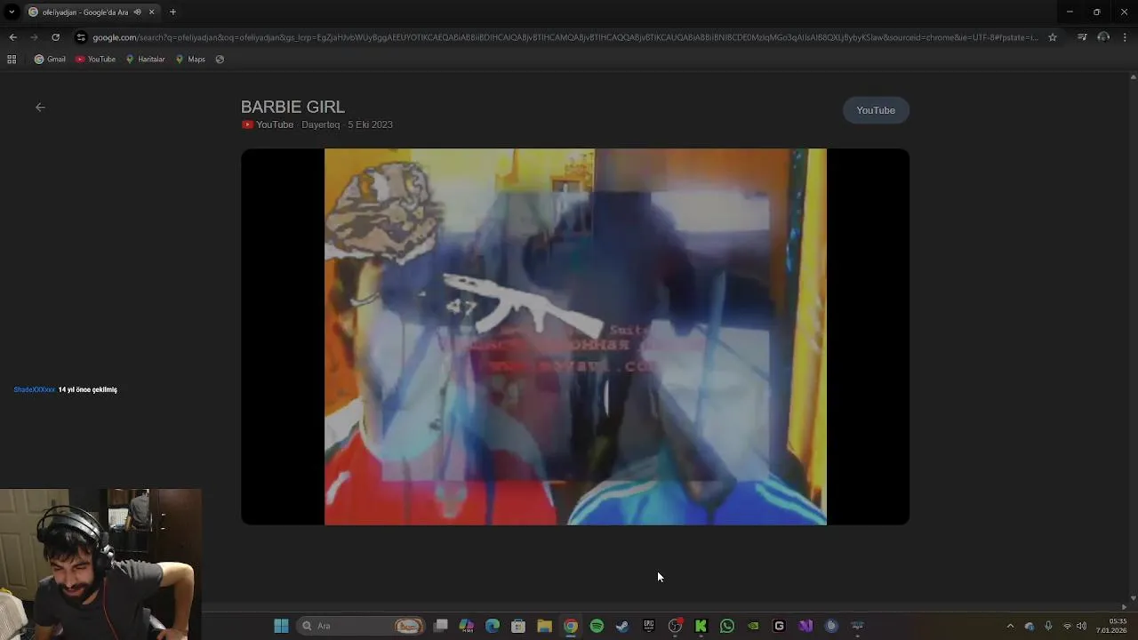The image size is (1138, 640).
Task: Close the ofeliyadjan Google tab
Action: [151, 12]
